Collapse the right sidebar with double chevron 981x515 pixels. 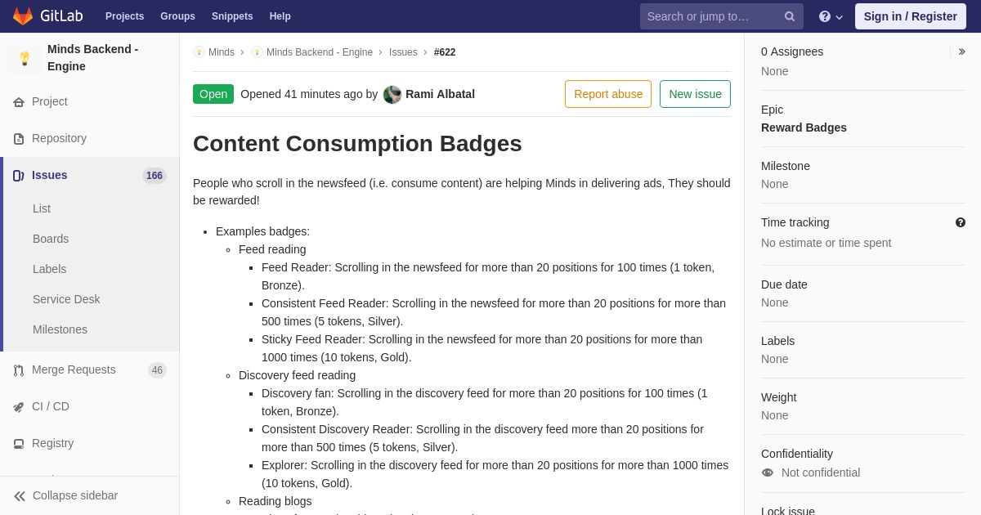point(961,51)
